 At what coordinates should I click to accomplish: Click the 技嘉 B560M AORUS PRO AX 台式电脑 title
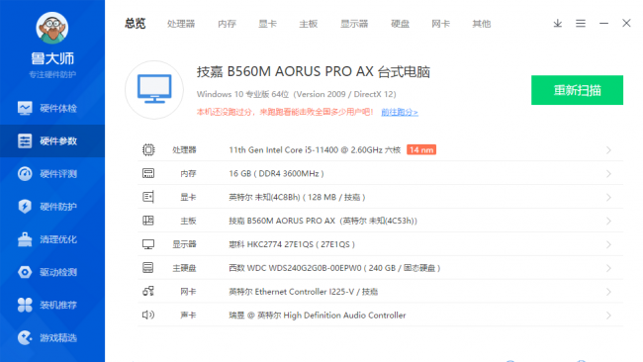coord(314,72)
